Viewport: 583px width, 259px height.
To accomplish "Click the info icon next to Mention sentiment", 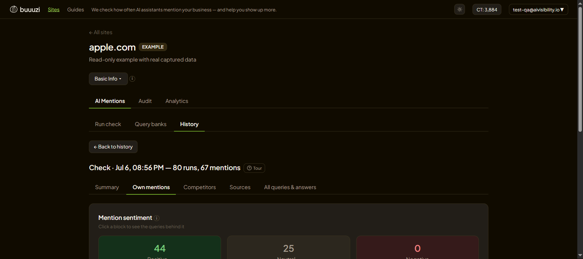I will (156, 218).
